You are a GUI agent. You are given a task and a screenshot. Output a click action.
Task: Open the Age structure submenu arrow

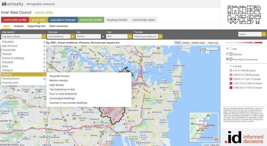pos(44,46)
